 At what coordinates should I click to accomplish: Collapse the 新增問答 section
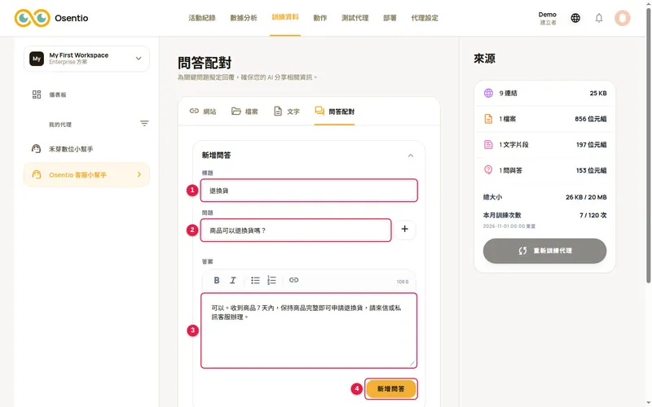411,155
